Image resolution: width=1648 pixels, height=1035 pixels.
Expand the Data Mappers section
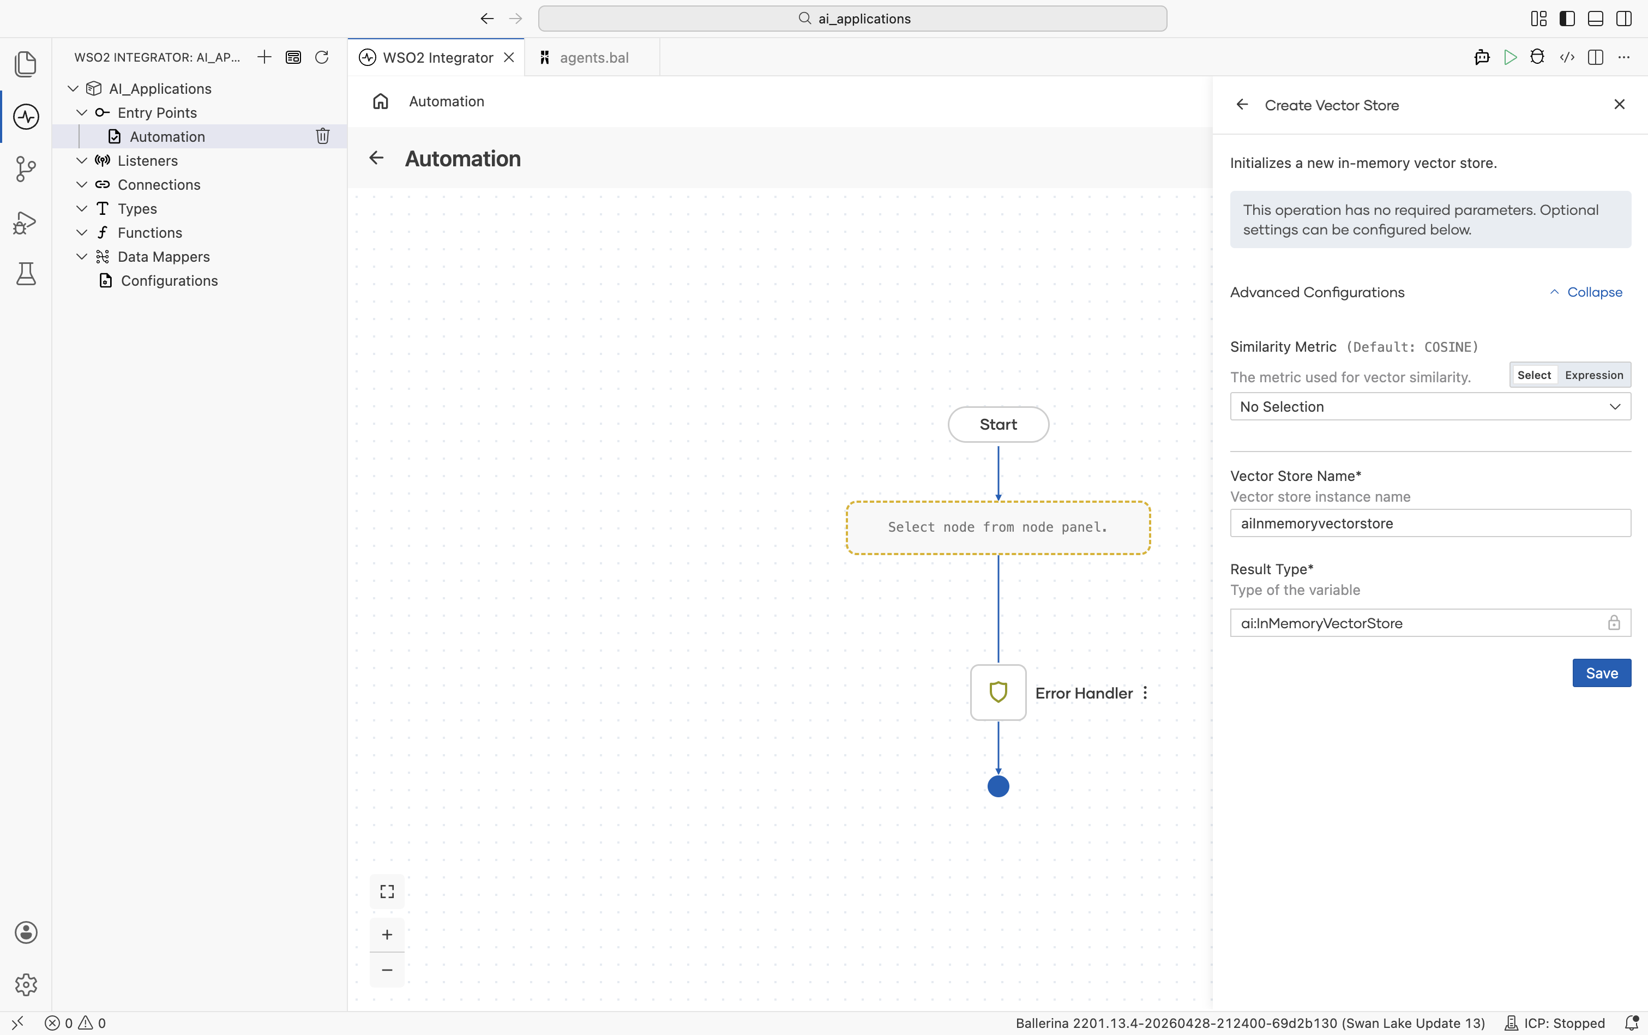(81, 256)
